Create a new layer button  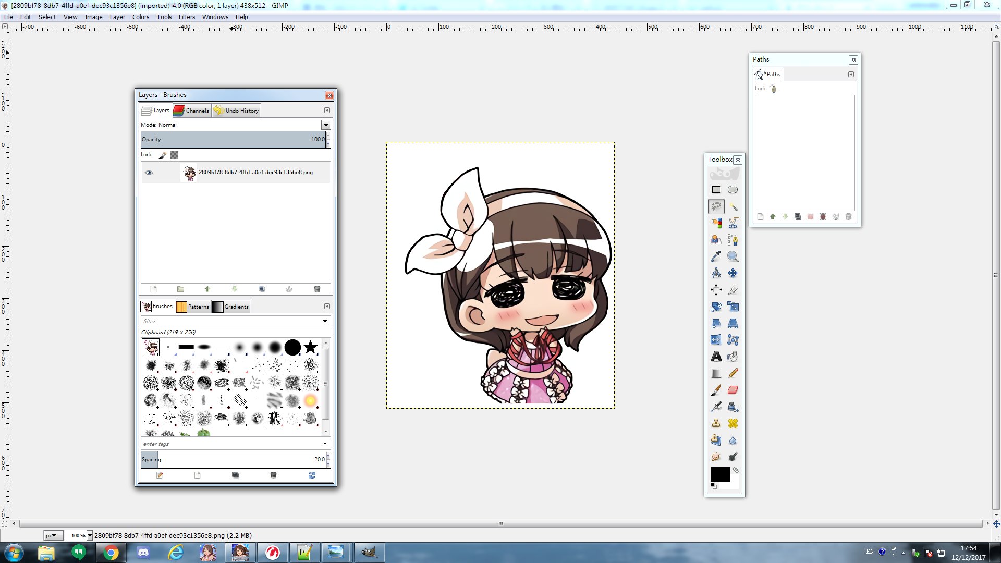(153, 289)
